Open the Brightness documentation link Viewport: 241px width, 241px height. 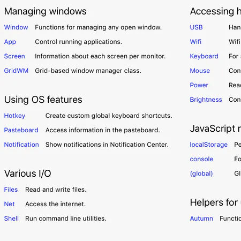[x=206, y=100]
